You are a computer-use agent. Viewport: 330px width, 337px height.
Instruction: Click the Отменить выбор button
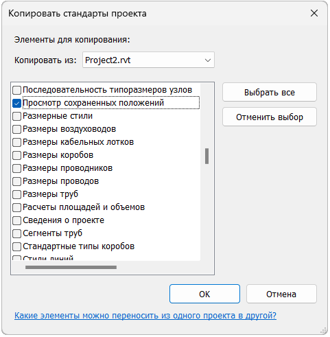[x=270, y=117]
